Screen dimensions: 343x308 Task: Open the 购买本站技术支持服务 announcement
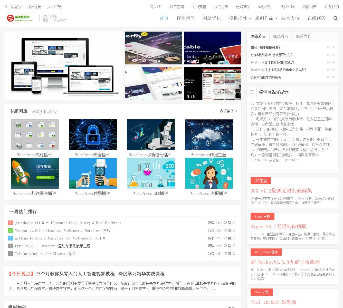pos(266,77)
